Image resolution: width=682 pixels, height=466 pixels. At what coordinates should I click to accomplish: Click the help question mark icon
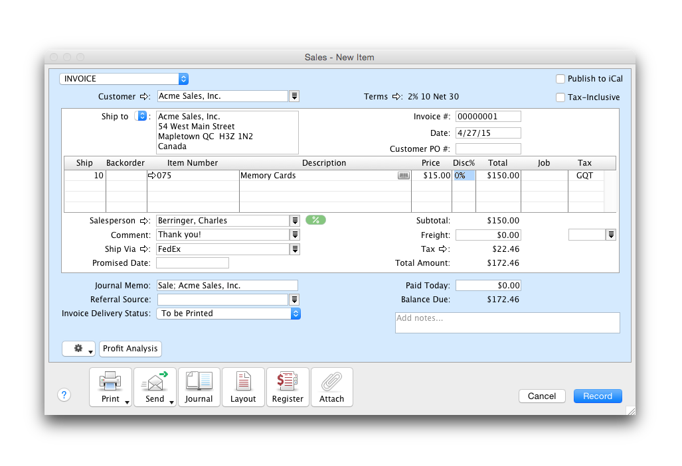point(64,395)
